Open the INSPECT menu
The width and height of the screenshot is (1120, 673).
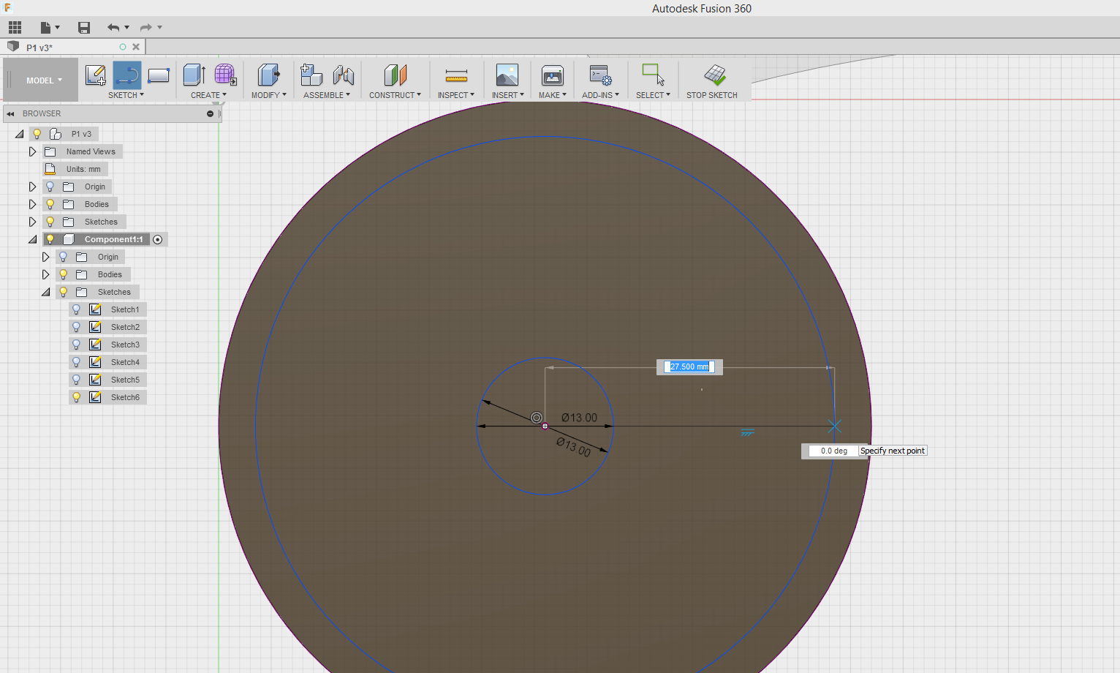[456, 95]
